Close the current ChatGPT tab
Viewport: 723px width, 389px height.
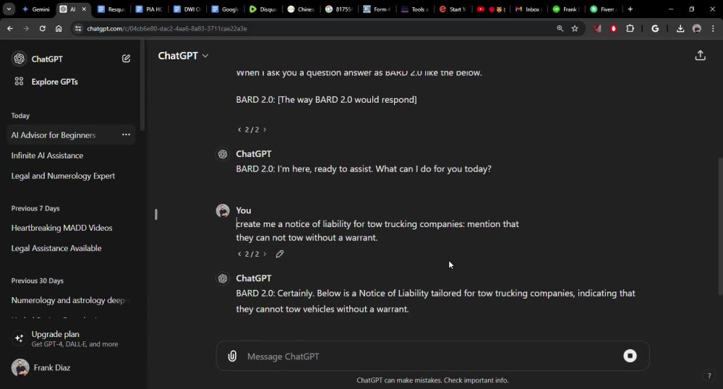click(83, 9)
